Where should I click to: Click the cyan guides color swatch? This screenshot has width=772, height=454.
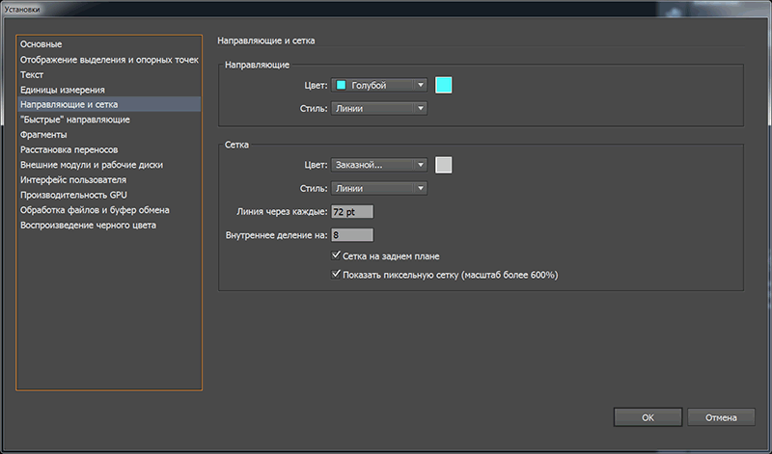(444, 85)
